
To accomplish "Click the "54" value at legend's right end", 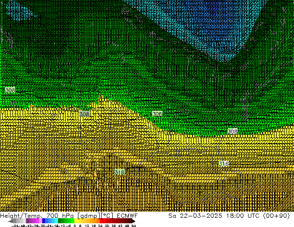I will 133,226.
